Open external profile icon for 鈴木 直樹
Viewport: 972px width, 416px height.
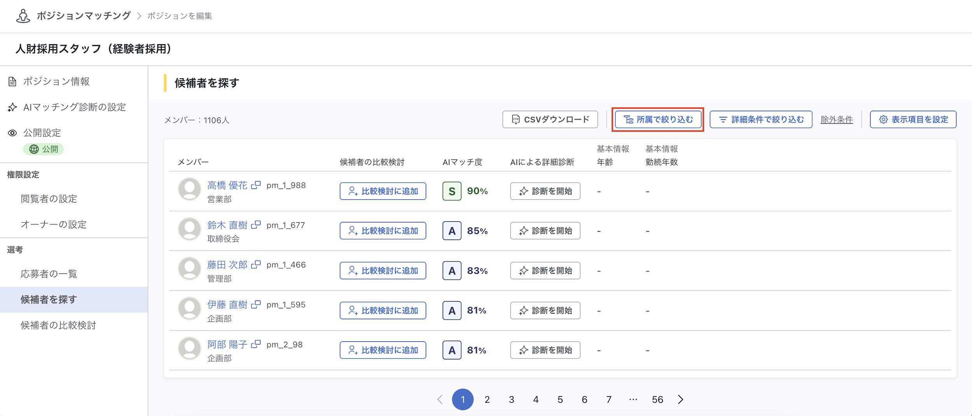[256, 225]
